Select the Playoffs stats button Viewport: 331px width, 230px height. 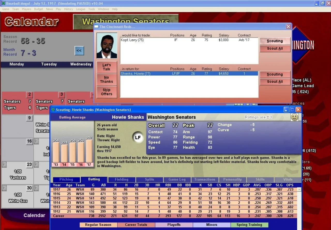(174, 225)
